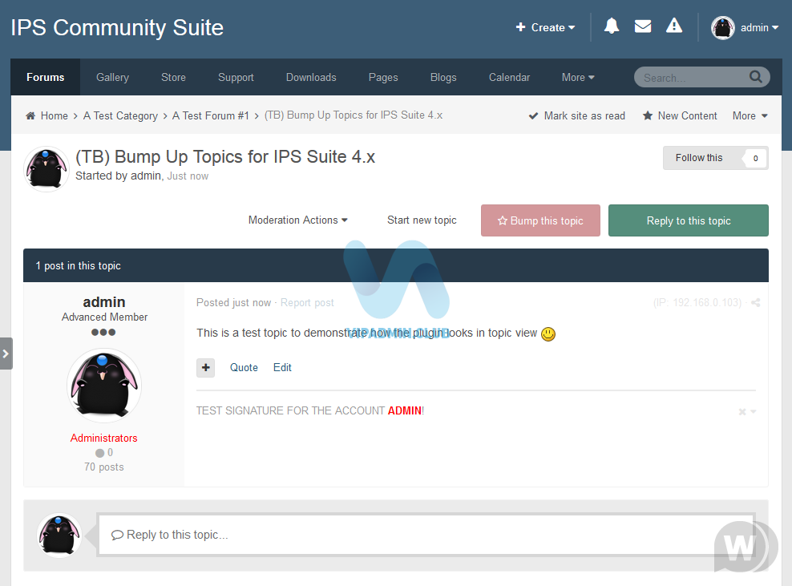Click the Administrators group text

click(x=103, y=438)
